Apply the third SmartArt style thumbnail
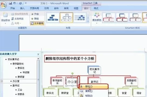This screenshot has width=147, height=97. pyautogui.click(x=135, y=18)
